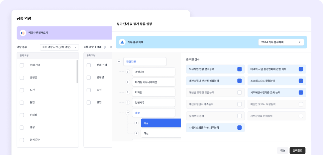Expand the 디자인 node arrow
Screen dimensions: 323x155
pyautogui.click(x=128, y=92)
